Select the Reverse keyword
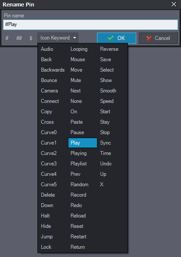The image size is (181, 257). click(x=109, y=49)
